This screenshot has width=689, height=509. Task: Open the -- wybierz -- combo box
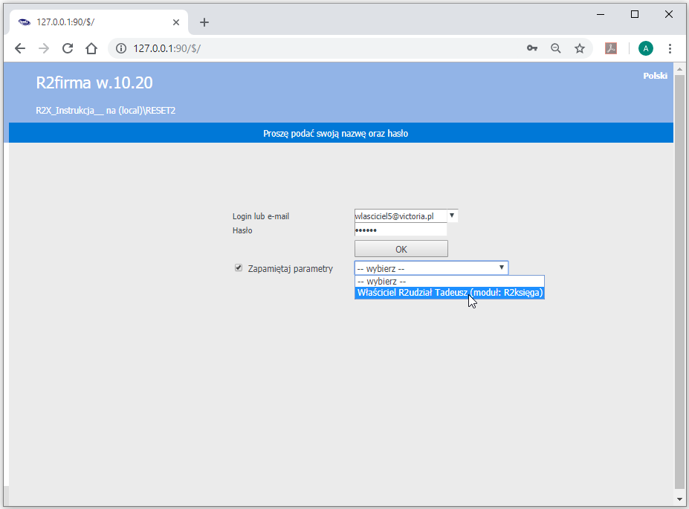tap(431, 268)
